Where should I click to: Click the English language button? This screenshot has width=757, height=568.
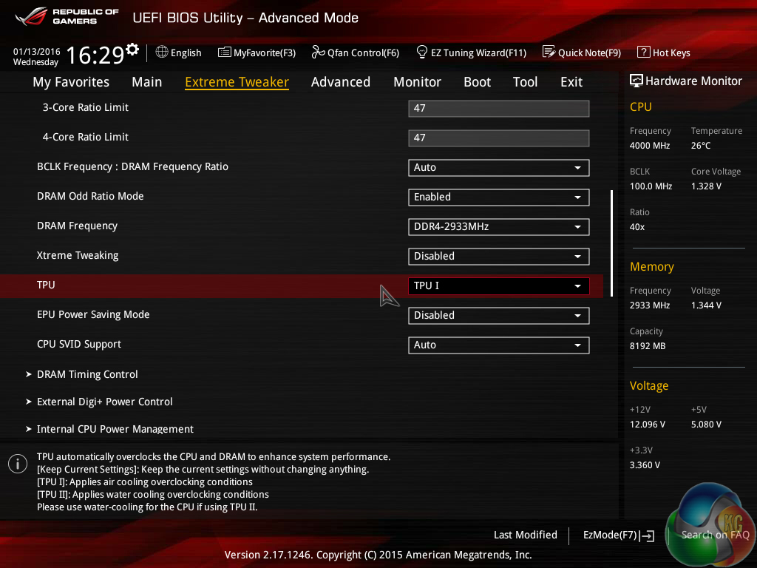pyautogui.click(x=178, y=53)
